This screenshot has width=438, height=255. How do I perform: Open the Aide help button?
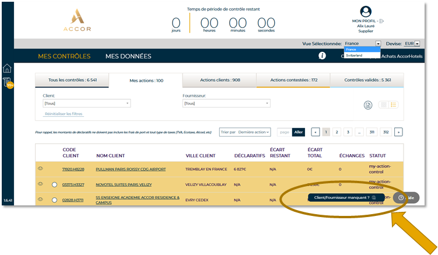tap(406, 198)
